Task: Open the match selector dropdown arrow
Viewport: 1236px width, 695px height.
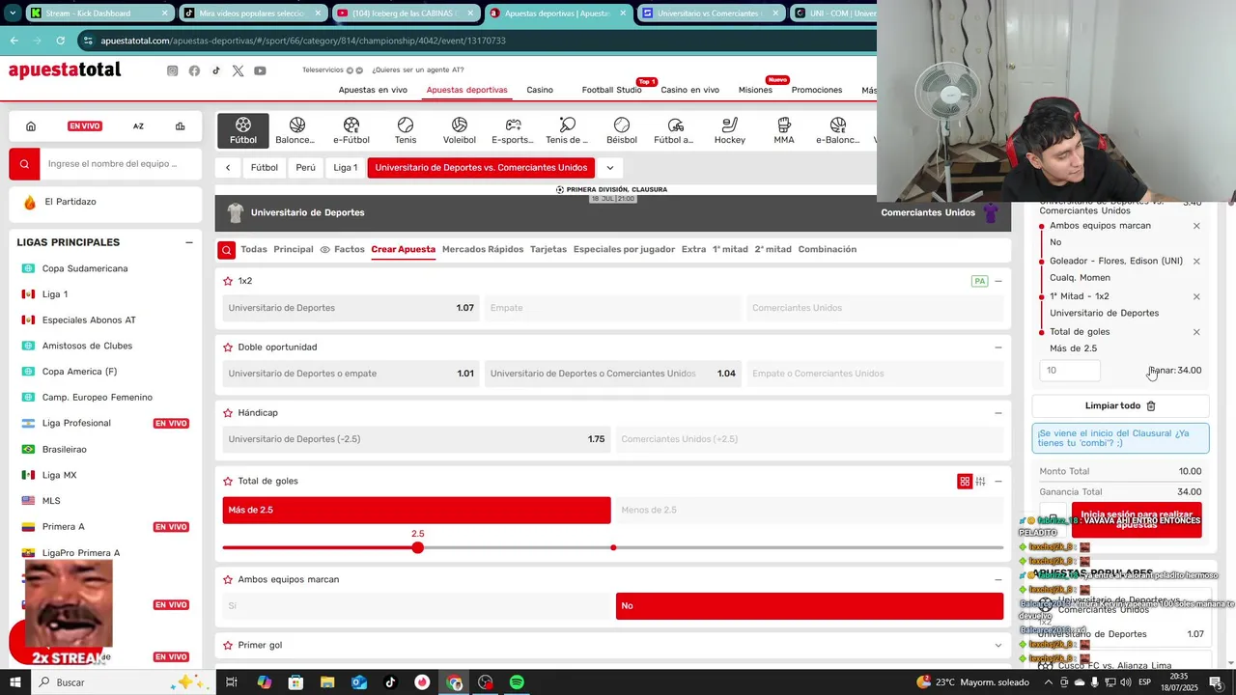Action: click(x=610, y=167)
